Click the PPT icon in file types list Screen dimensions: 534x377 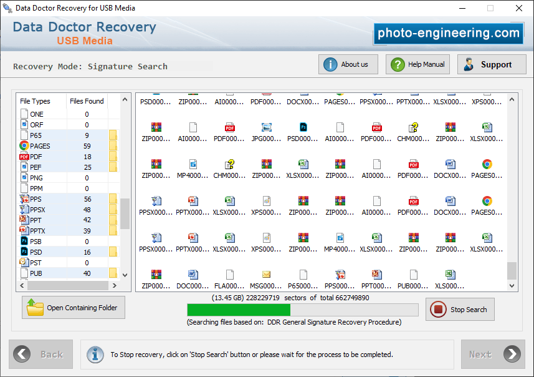pos(24,220)
